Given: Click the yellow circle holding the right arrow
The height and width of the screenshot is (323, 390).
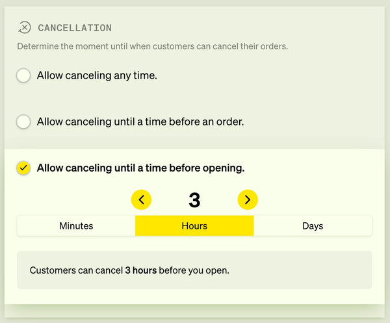Looking at the screenshot, I should 248,200.
